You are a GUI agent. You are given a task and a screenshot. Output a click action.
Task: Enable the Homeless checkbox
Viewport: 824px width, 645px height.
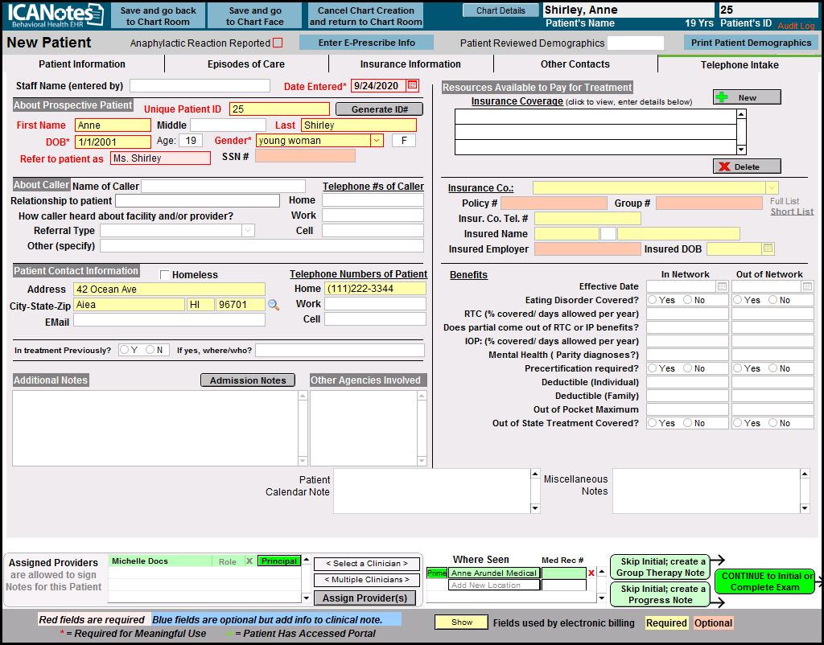coord(165,275)
